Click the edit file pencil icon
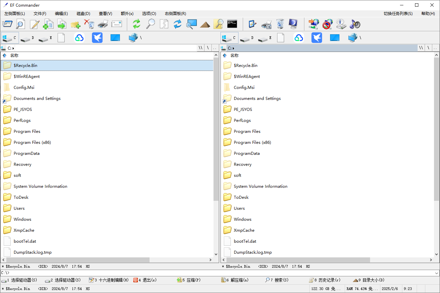This screenshot has height=293, width=440. point(35,24)
